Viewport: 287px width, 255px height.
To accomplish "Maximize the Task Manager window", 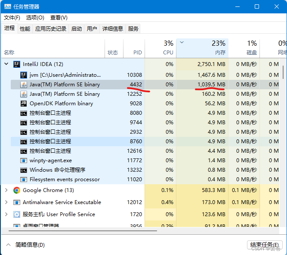I will tap(257, 6).
